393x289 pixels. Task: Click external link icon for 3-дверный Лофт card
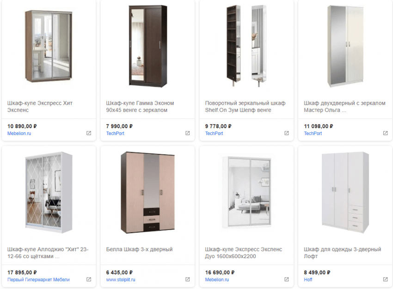385,279
